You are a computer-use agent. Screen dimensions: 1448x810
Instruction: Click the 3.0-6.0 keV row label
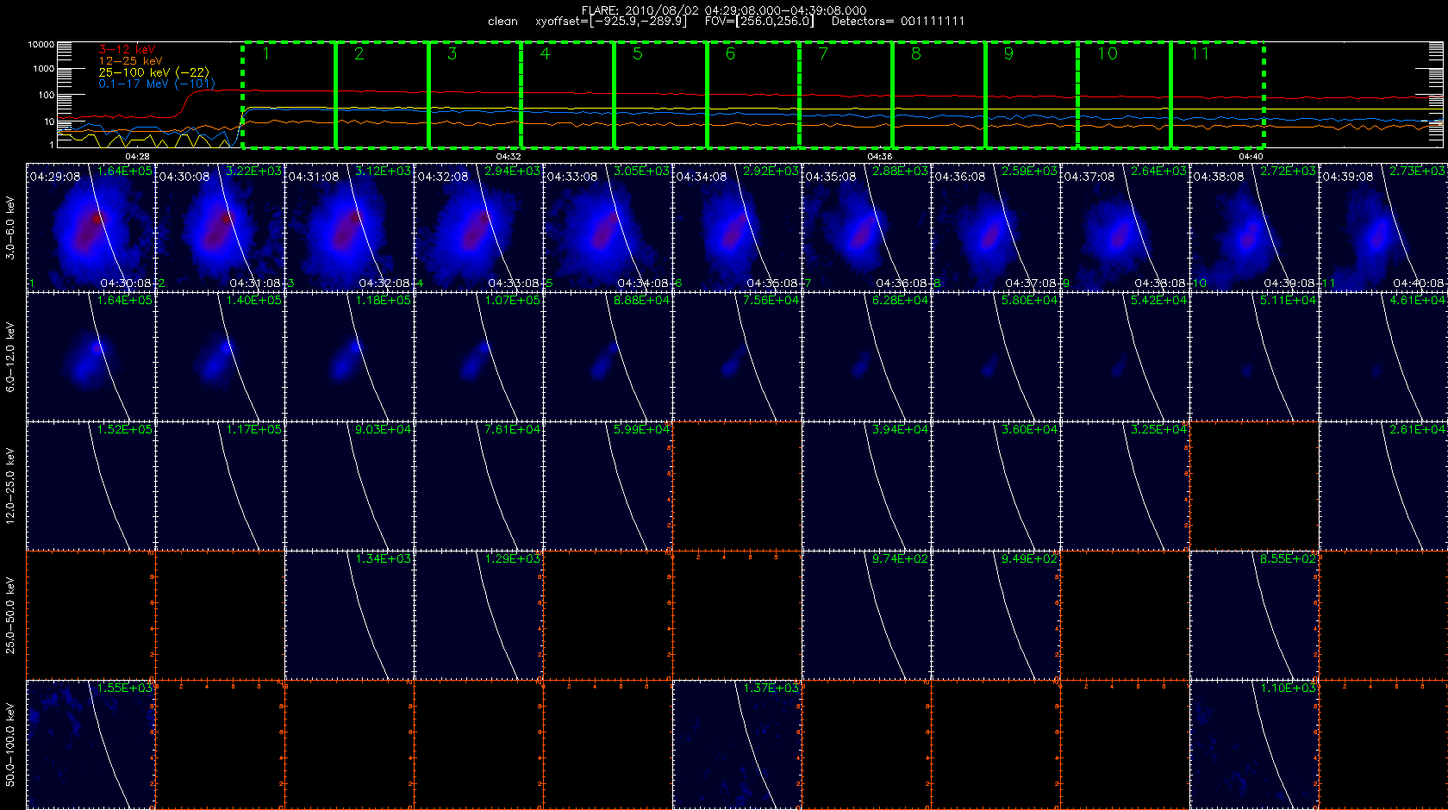[x=10, y=227]
